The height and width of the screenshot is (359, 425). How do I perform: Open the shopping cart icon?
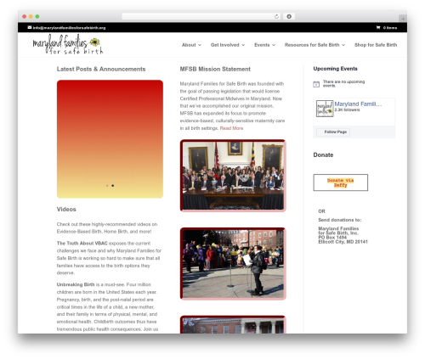pos(378,27)
